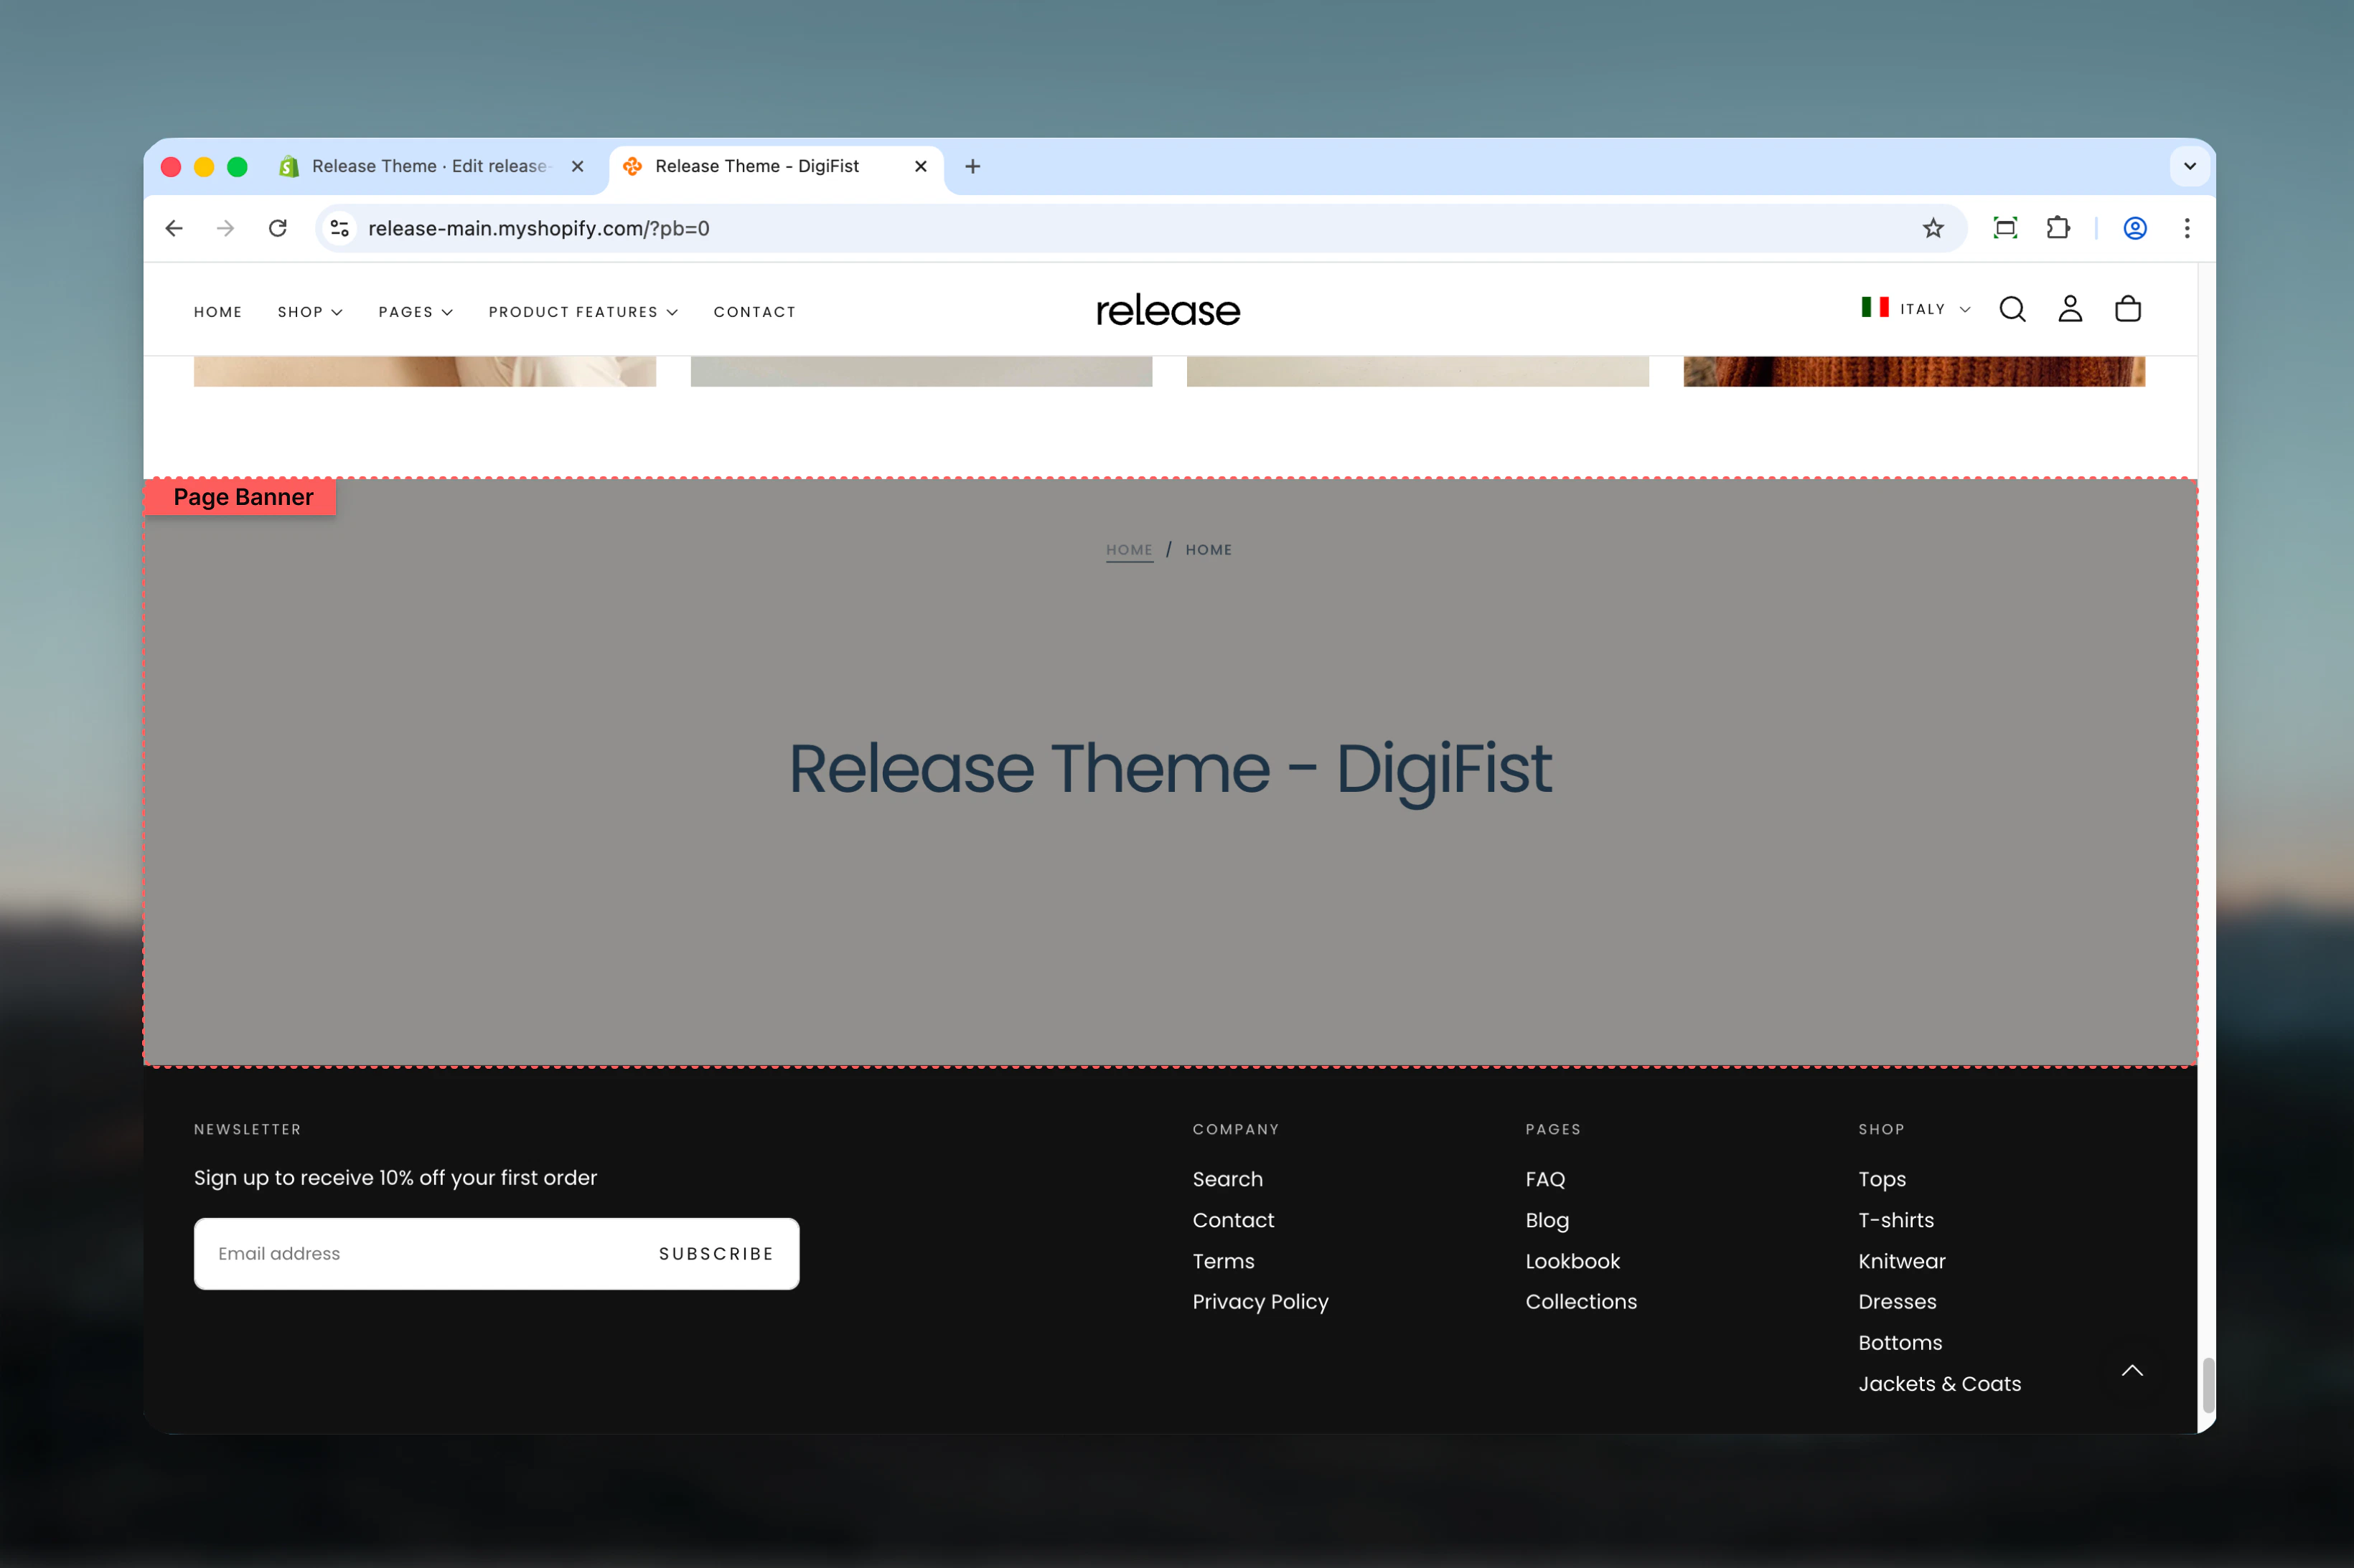Open the T-shirts footer link

(1896, 1221)
